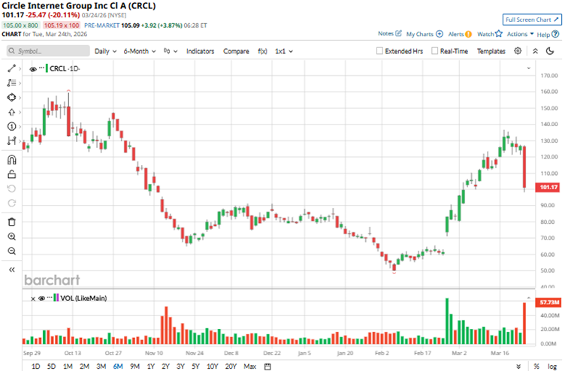Click the zoom in magnifier icon
The width and height of the screenshot is (565, 371).
11,237
